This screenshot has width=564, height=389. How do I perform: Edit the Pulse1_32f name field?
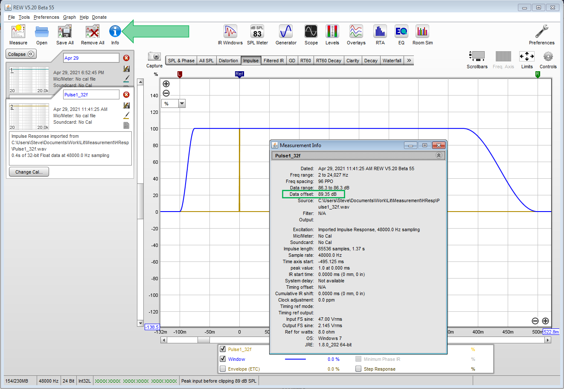[x=91, y=95]
